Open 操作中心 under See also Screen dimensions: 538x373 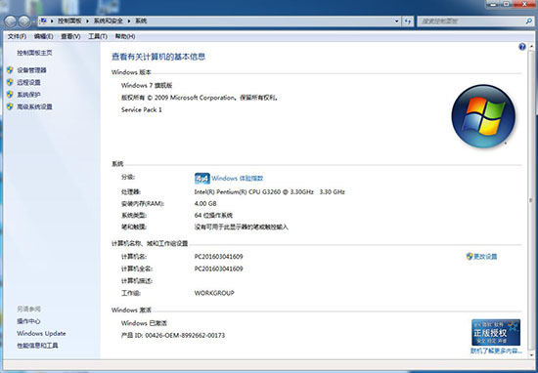(28, 321)
